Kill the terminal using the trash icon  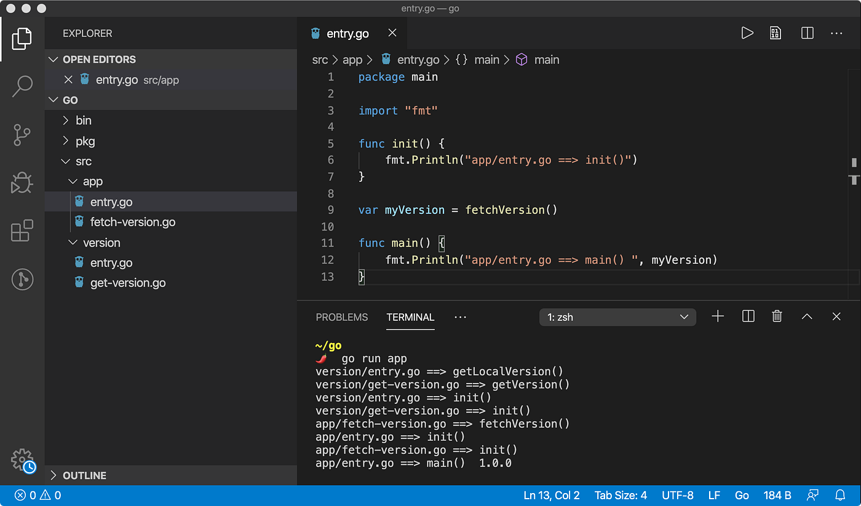click(777, 316)
